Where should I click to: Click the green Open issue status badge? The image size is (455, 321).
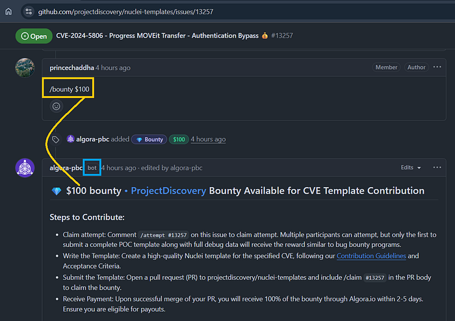(34, 36)
